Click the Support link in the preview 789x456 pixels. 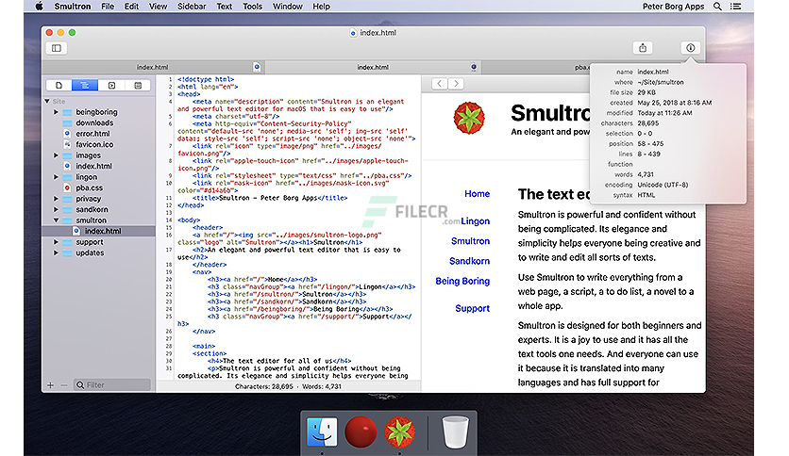(473, 308)
